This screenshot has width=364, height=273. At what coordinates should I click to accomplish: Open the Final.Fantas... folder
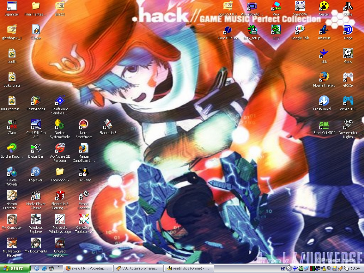[x=36, y=9]
